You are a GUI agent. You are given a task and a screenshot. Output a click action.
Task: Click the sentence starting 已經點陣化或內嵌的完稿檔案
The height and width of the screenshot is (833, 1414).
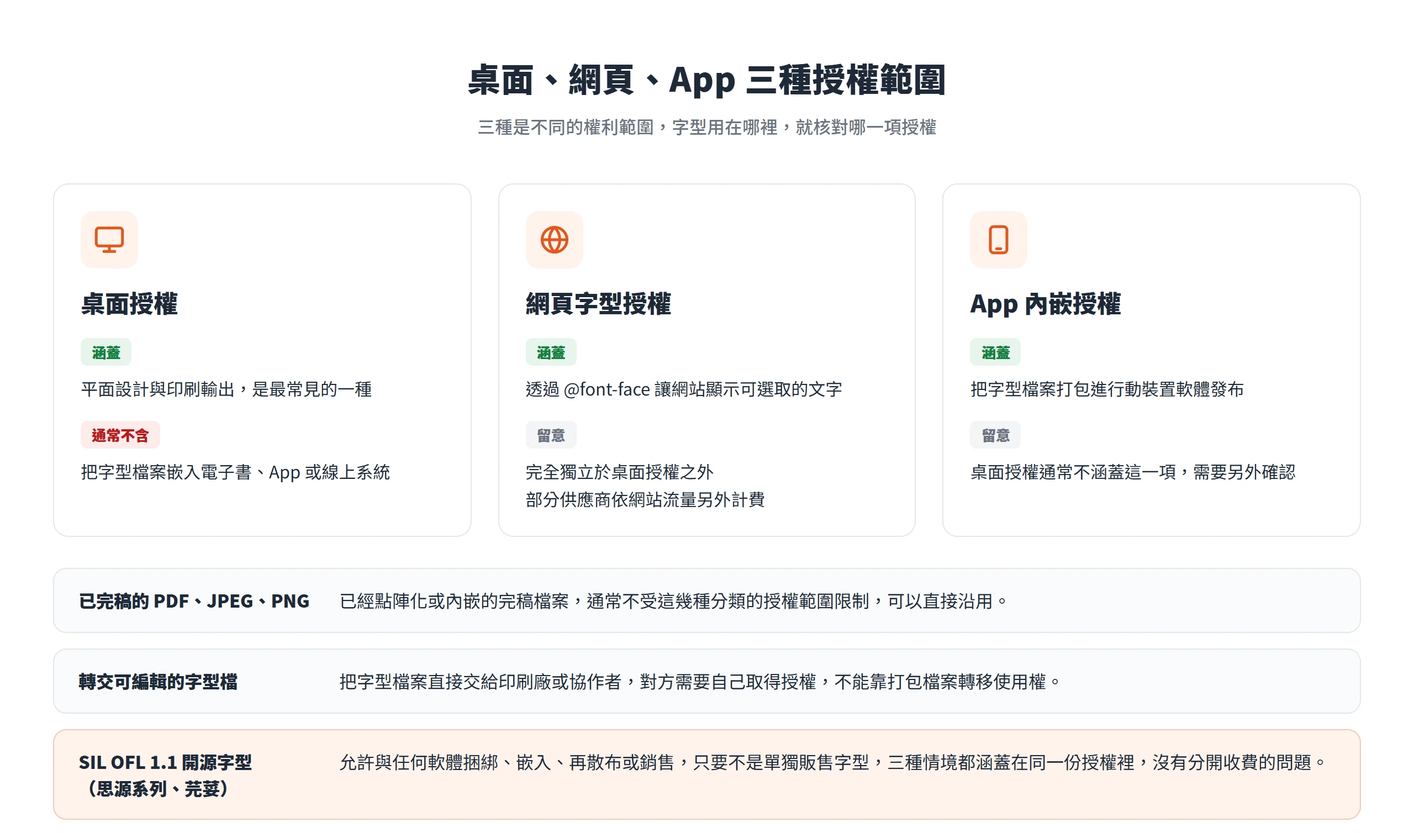tap(674, 601)
